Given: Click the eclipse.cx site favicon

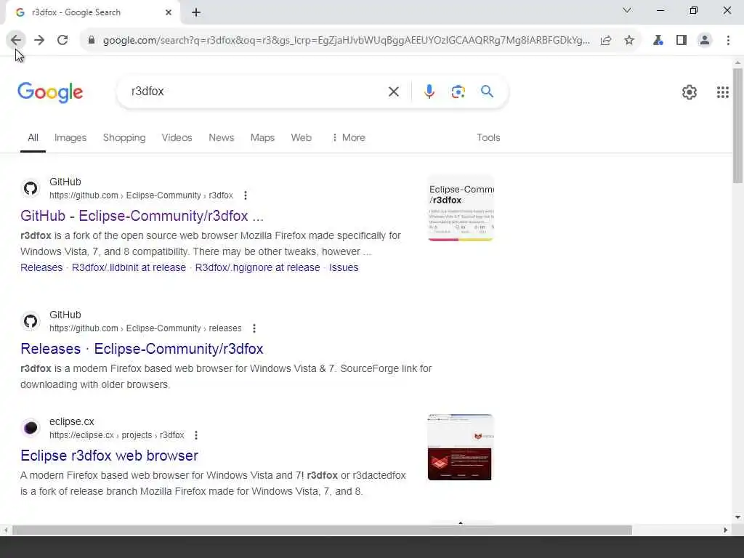Looking at the screenshot, I should point(31,428).
